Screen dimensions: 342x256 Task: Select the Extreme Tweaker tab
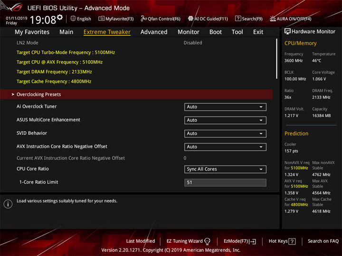coord(107,32)
